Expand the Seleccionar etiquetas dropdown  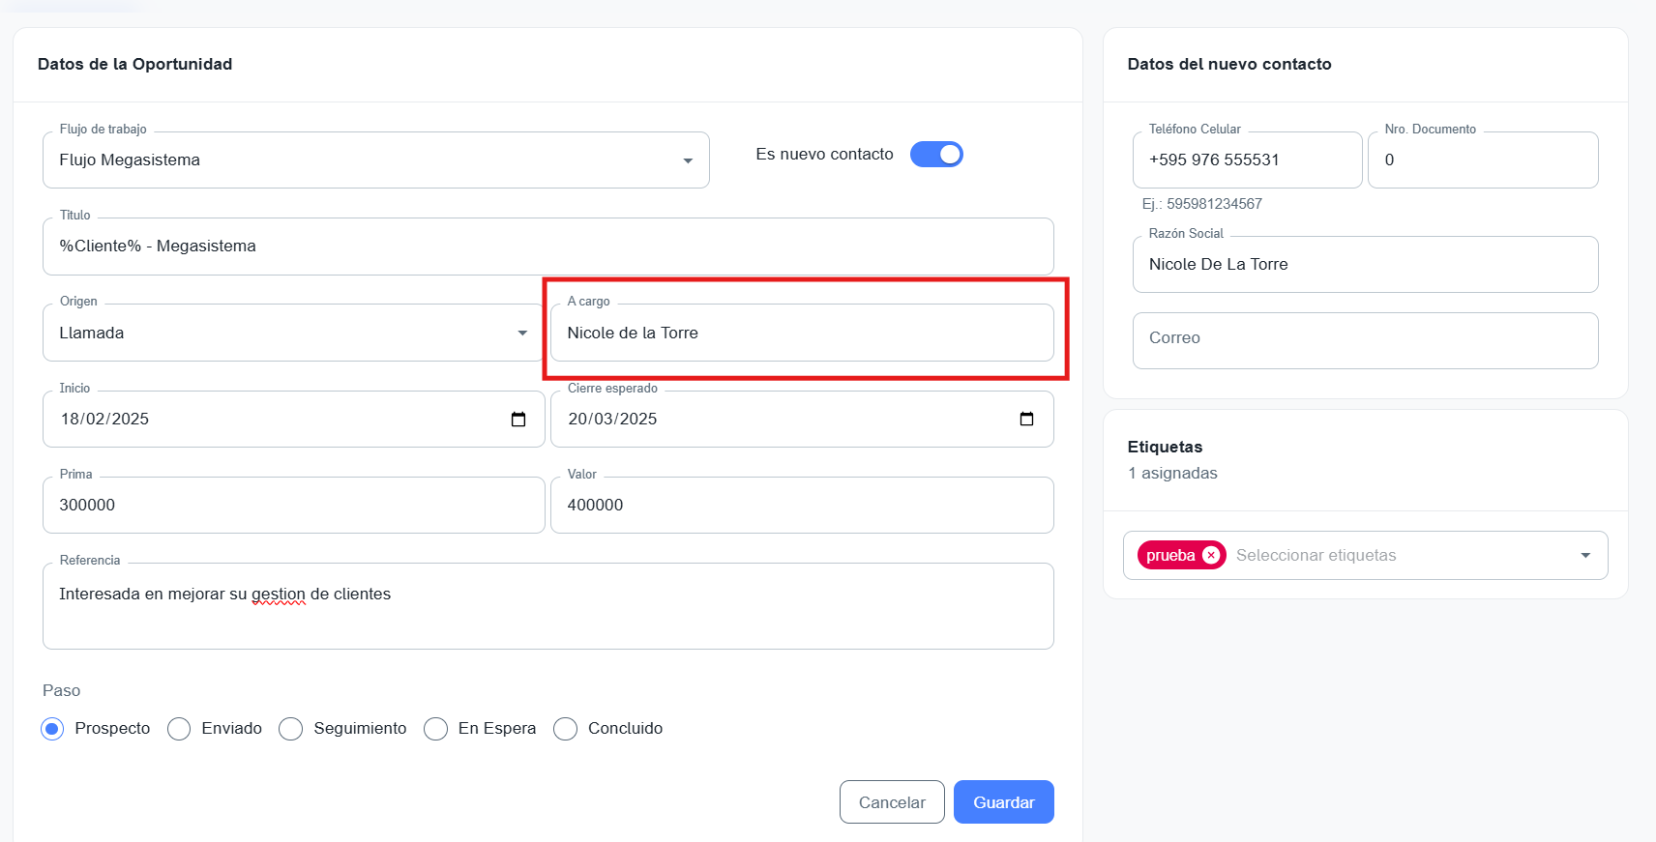tap(1584, 556)
